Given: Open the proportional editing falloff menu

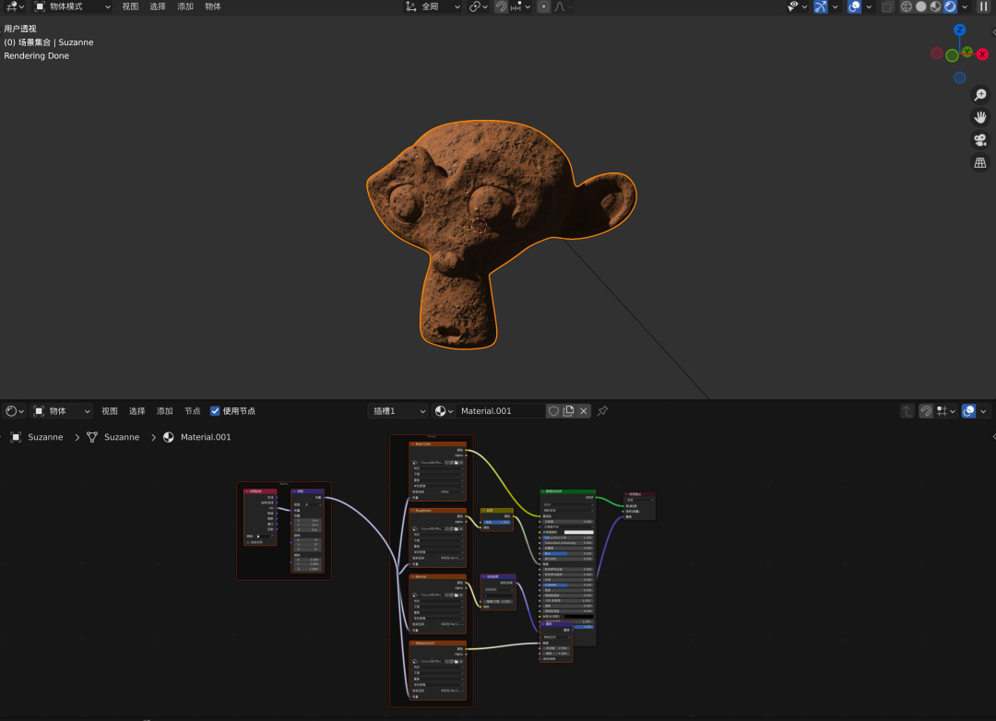Looking at the screenshot, I should (563, 6).
